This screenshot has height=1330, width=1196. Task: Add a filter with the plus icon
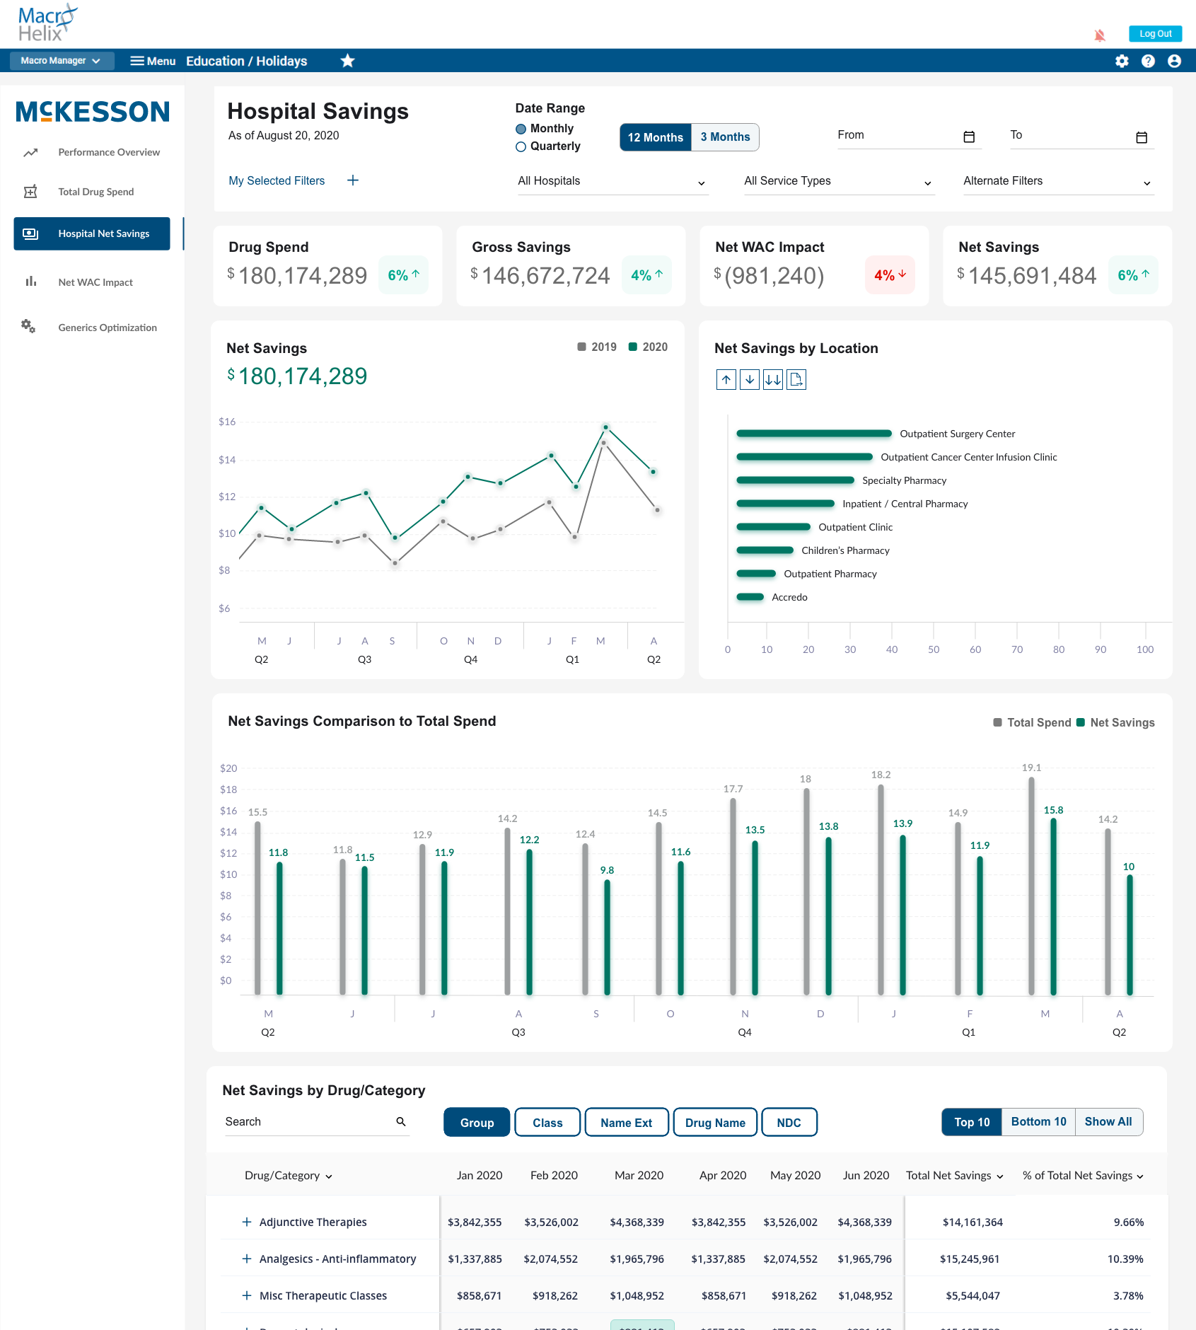click(353, 180)
